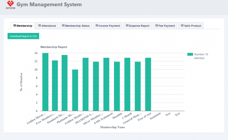This screenshot has height=140, width=228.
Task: Go to the Income Payment tab
Action: coord(108,26)
